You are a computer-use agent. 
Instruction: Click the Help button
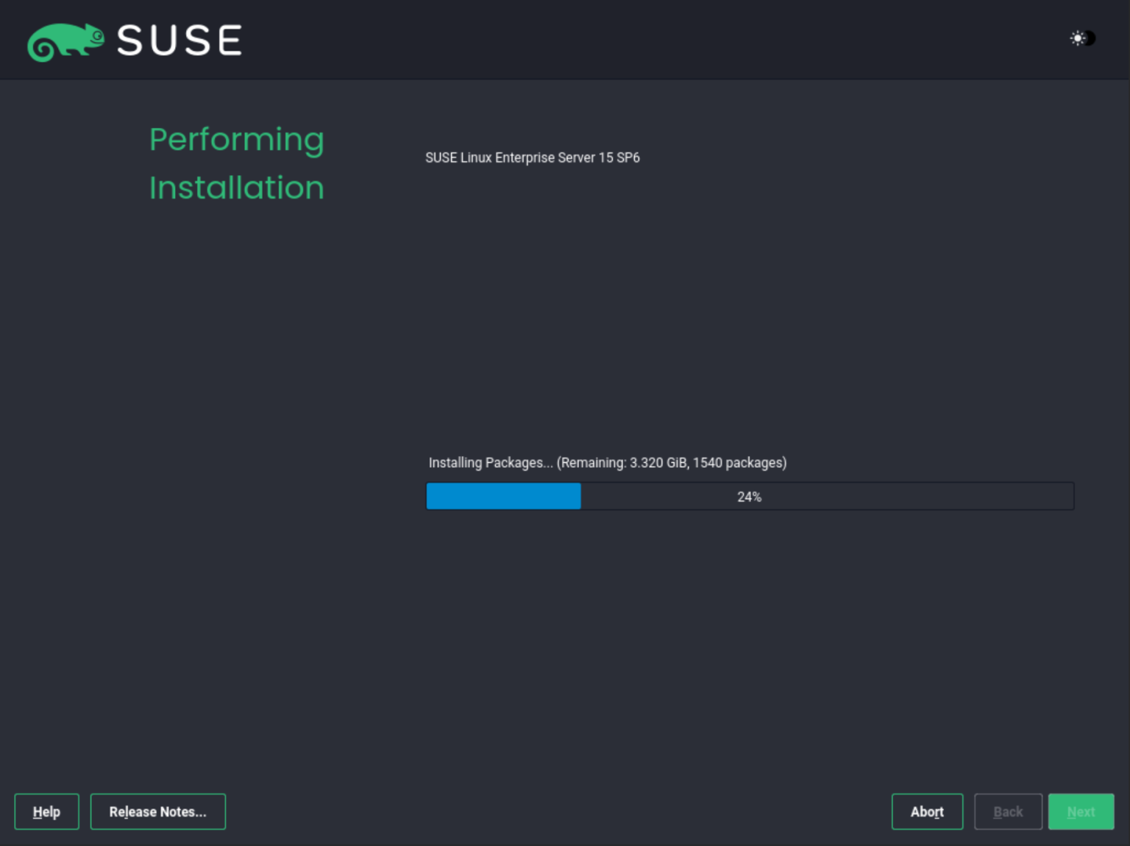pos(46,811)
